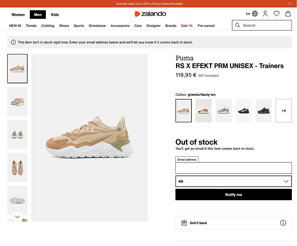
Task: Open the shopping bag icon
Action: tap(288, 14)
